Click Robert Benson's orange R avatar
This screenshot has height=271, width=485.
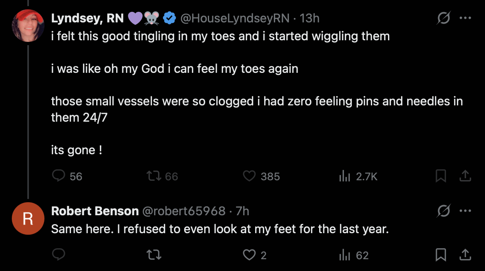tap(28, 219)
